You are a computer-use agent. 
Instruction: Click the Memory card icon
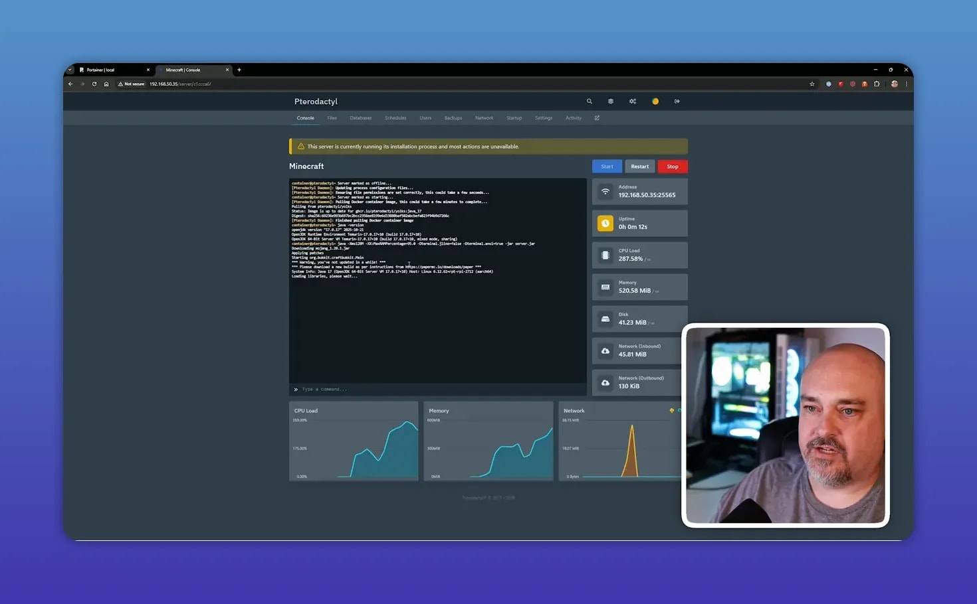coord(605,287)
